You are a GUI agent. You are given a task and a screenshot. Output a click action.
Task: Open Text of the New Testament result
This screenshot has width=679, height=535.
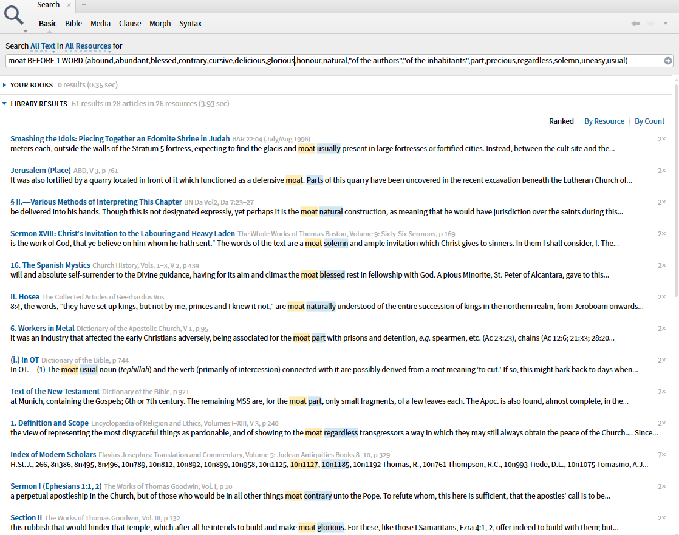click(x=55, y=391)
